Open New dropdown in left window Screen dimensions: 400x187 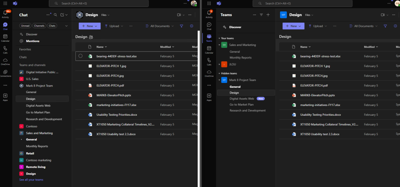coord(89,26)
